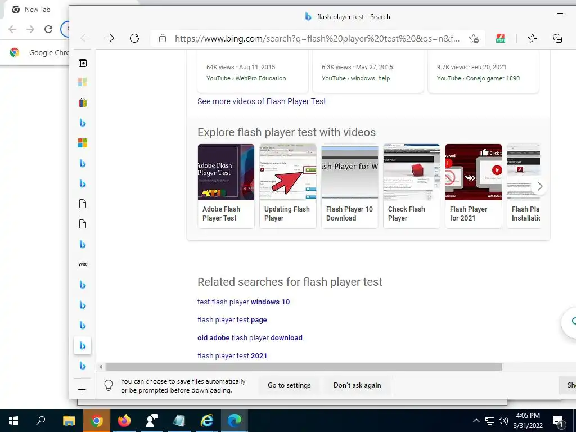Open 'windows. help' YouTube video card
Viewport: 576px width, 432px height.
click(368, 73)
